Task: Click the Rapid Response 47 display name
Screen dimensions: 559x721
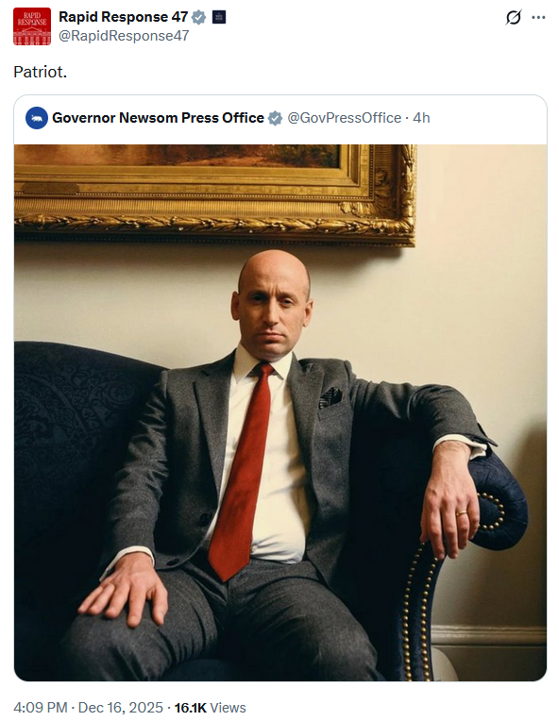Action: pos(123,17)
